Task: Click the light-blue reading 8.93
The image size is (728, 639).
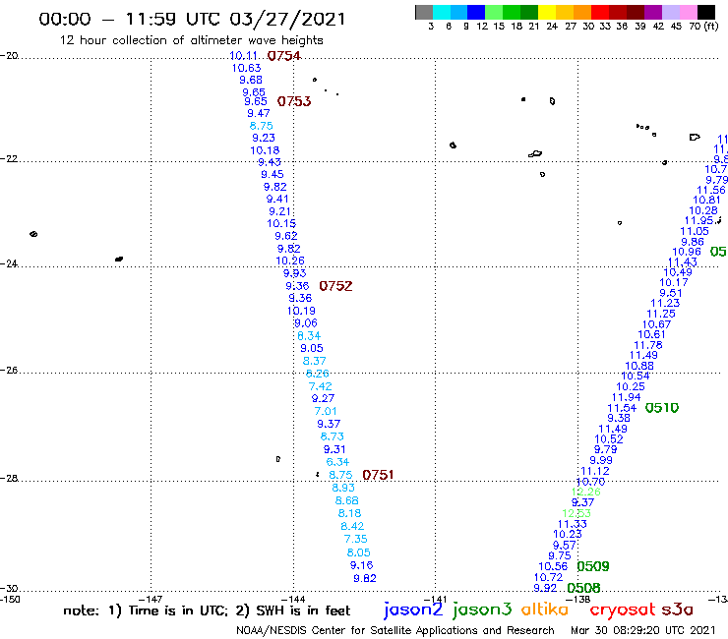Action: pos(343,488)
